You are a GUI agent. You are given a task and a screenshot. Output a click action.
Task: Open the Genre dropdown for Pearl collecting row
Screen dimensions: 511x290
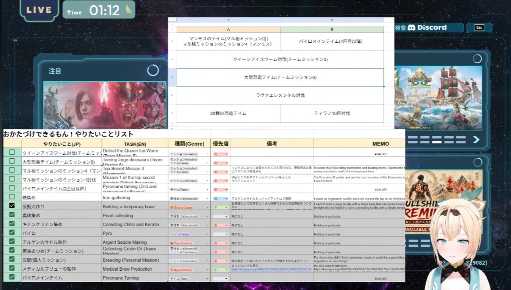pos(189,216)
